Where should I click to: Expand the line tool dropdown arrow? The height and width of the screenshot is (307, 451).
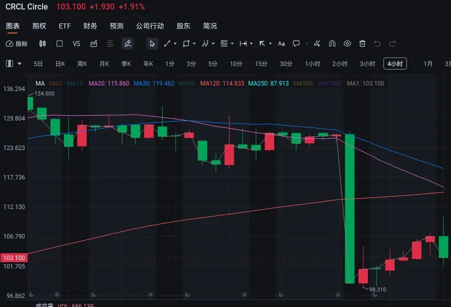pyautogui.click(x=175, y=43)
